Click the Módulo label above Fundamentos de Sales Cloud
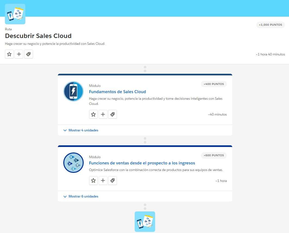Viewport: 289px width, 233px height. click(x=95, y=86)
